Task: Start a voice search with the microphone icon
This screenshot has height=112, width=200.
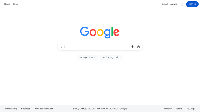Action: [x=133, y=47]
